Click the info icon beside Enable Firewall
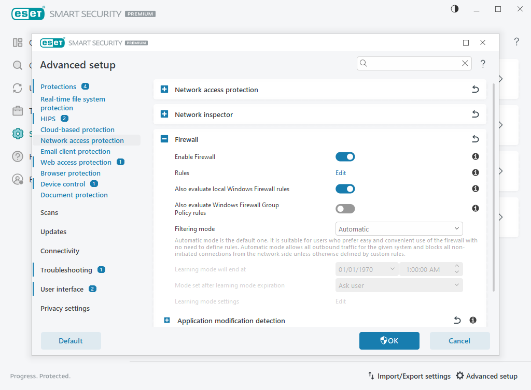Viewport: 531px width, 390px height. tap(475, 156)
